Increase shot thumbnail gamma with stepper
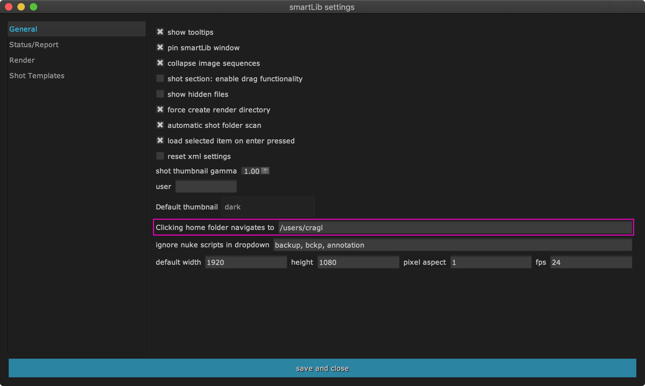Viewport: 645px width, 386px height. point(265,169)
